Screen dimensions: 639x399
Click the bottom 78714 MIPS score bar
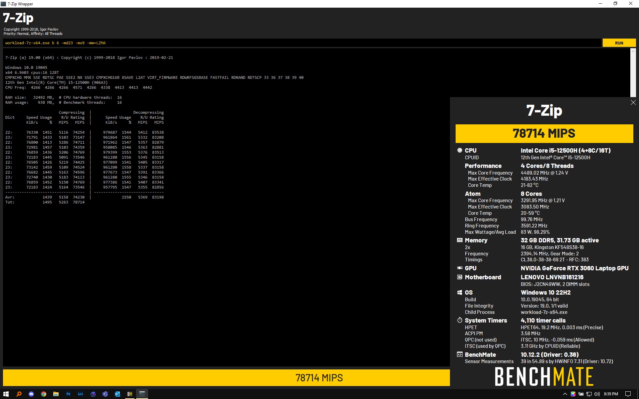(x=226, y=378)
